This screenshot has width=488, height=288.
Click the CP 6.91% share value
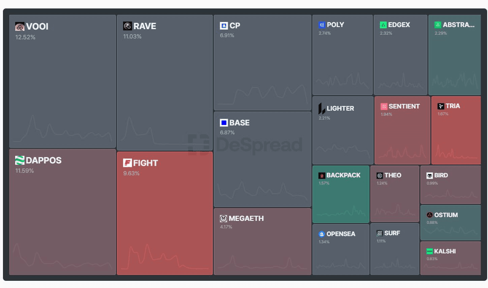(227, 35)
